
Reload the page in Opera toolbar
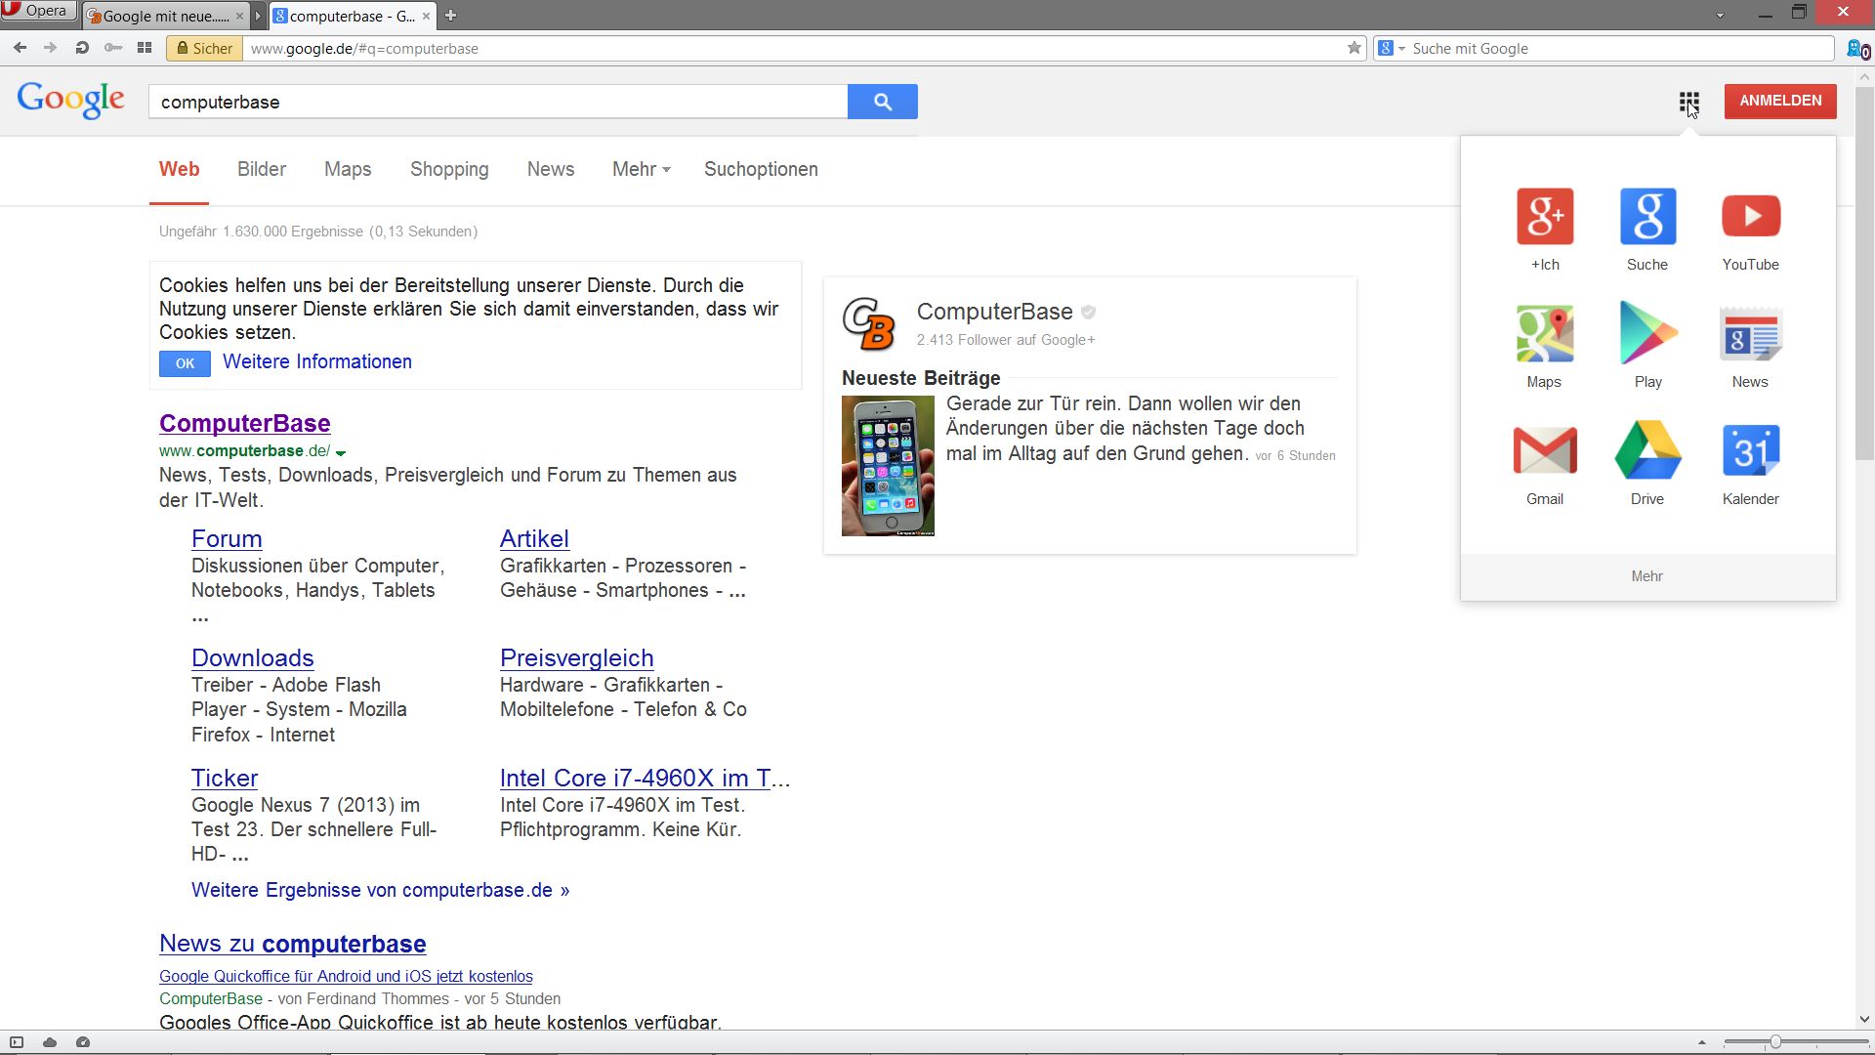(82, 48)
